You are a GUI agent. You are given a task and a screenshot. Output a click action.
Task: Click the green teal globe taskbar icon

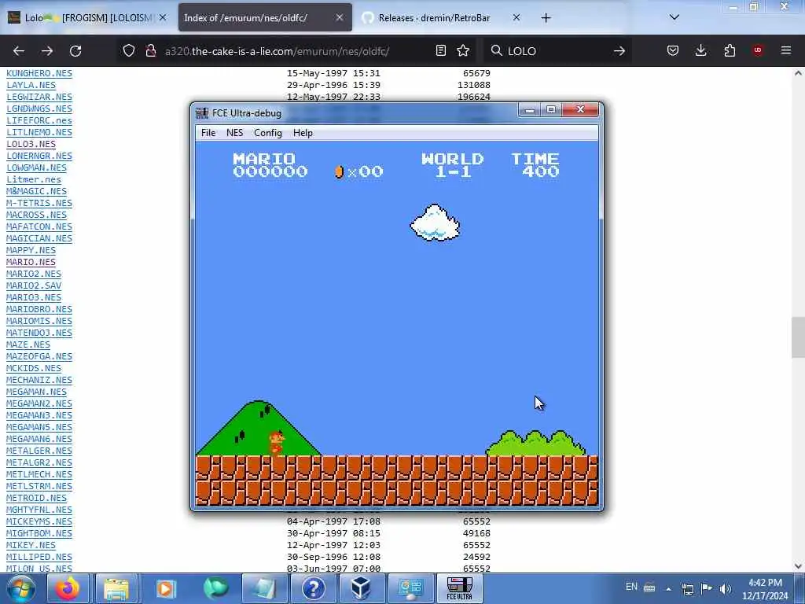point(215,588)
